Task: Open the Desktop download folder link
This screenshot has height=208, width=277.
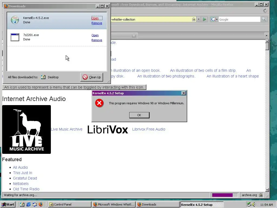Action: 53,77
